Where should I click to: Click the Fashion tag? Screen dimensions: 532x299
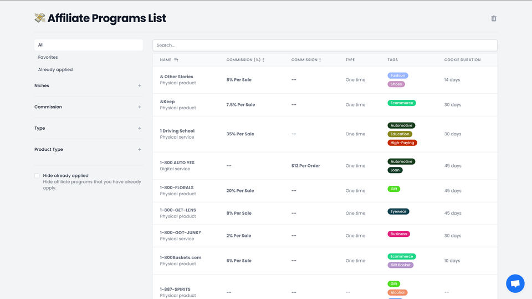(x=398, y=75)
